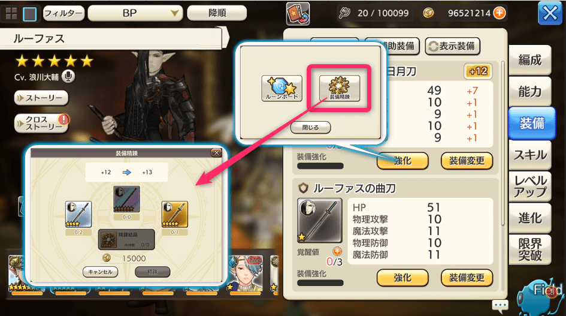The width and height of the screenshot is (566, 316).
Task: Open クロスストーリー cross story button
Action: pyautogui.click(x=41, y=124)
